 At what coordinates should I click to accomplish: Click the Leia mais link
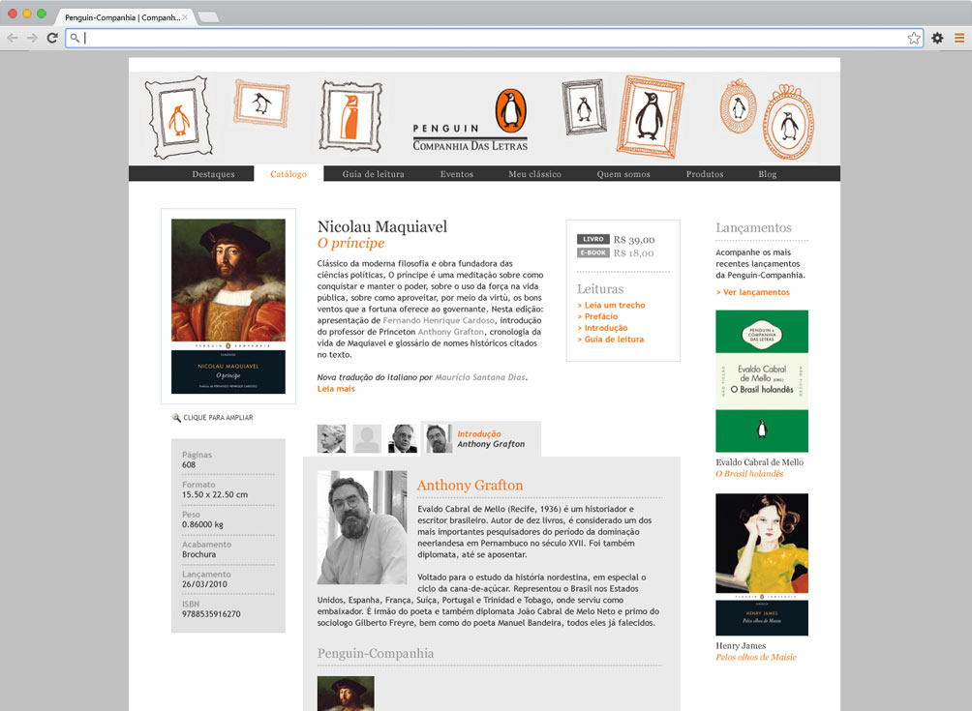coord(336,389)
